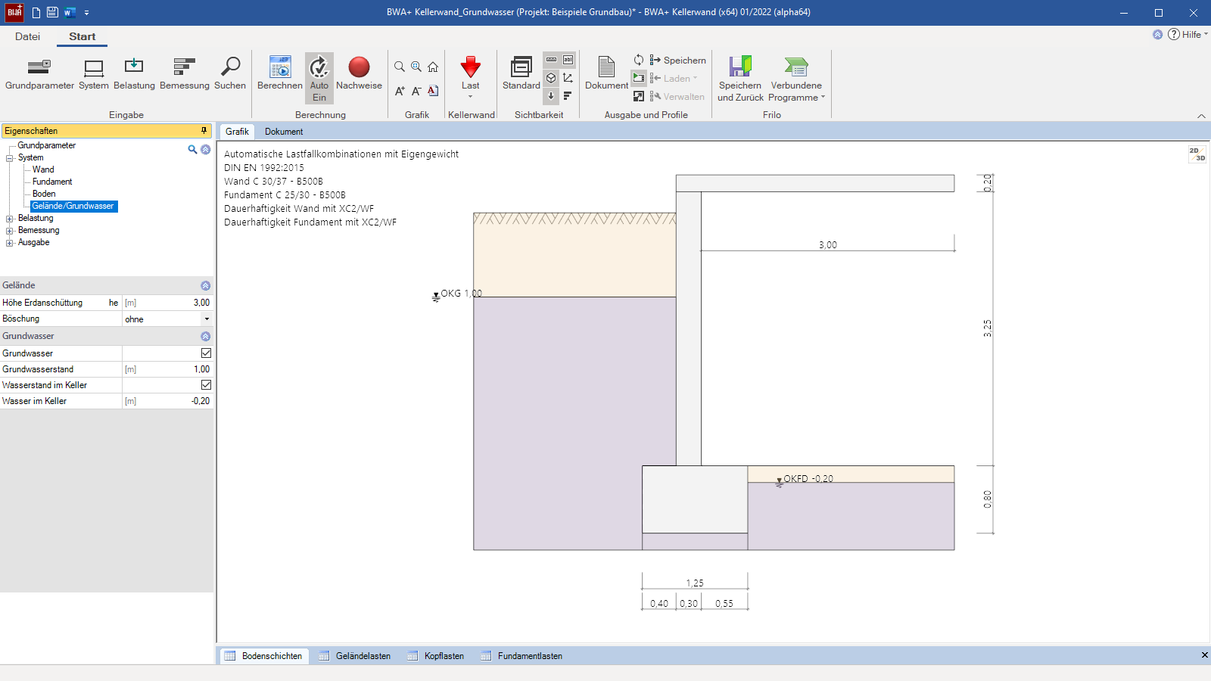Open the Bodenschichten bottom tab
Screen dimensions: 1211x681
click(x=264, y=656)
